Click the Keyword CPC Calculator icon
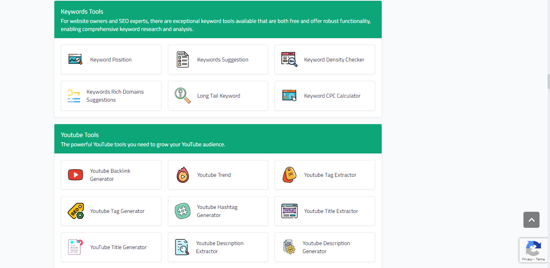Screen dimensions: 550x268 click(289, 96)
